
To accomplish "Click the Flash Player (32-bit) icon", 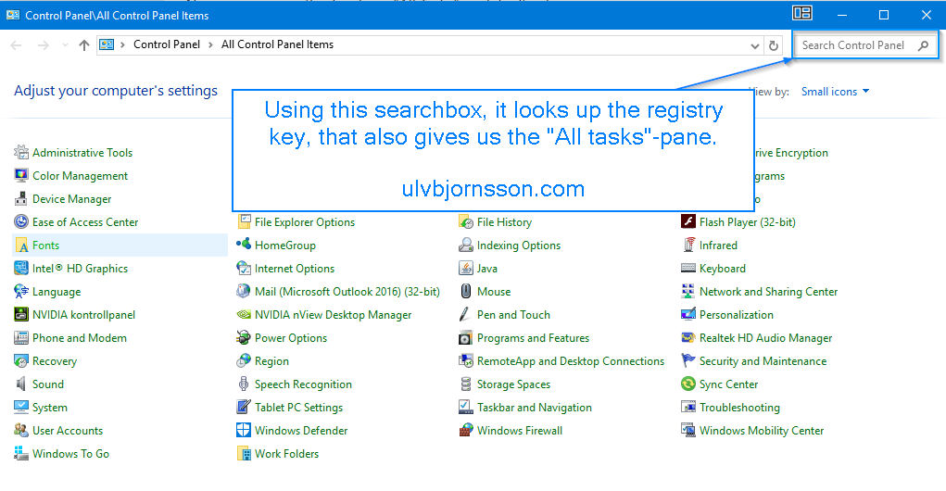I will click(688, 222).
